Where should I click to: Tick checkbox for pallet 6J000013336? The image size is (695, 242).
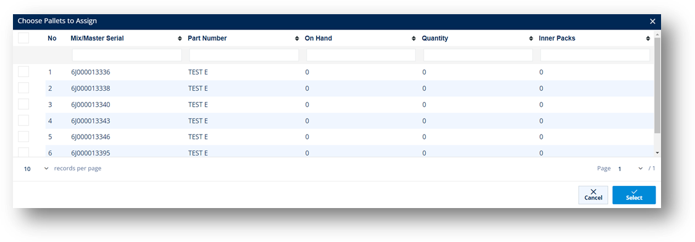click(23, 72)
